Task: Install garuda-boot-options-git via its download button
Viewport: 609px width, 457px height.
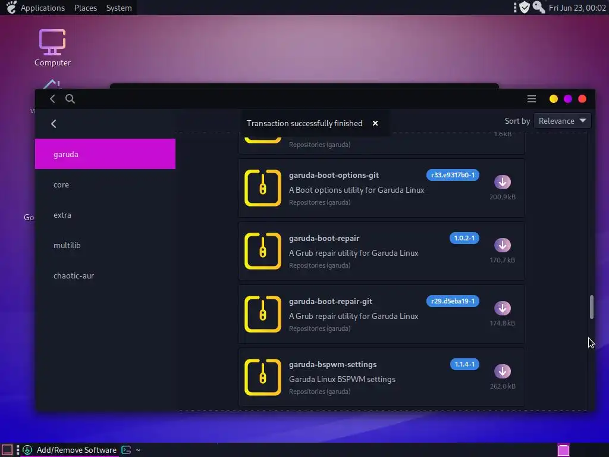Action: click(502, 182)
